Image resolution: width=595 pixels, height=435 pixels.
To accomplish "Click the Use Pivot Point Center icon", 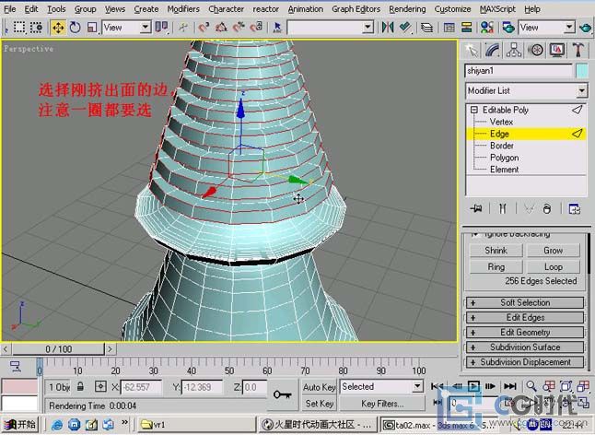I will pyautogui.click(x=162, y=28).
